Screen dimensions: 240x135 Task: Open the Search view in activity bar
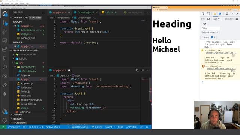4,67
